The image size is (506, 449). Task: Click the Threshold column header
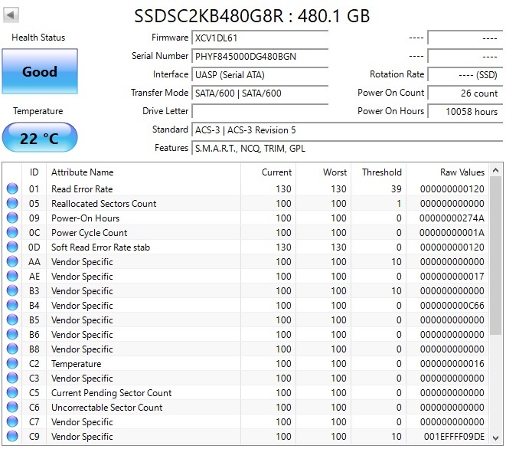(x=381, y=172)
